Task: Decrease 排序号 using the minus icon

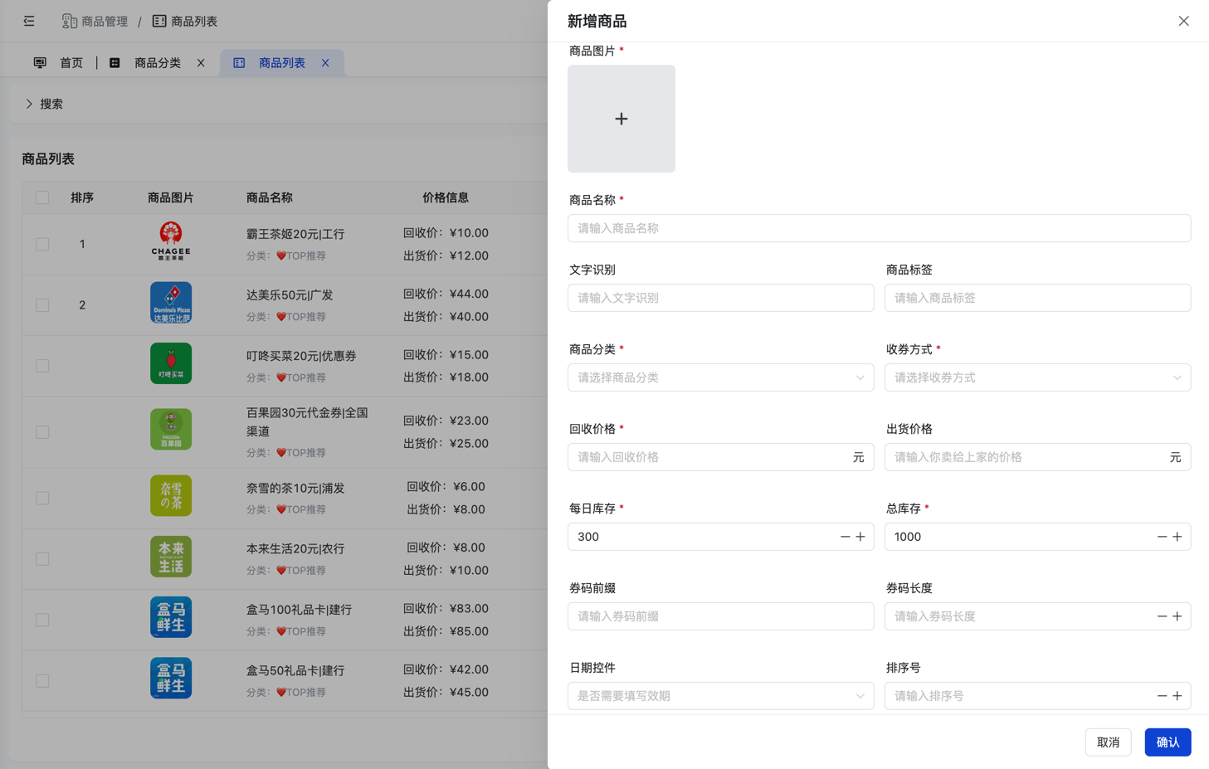Action: click(1162, 696)
